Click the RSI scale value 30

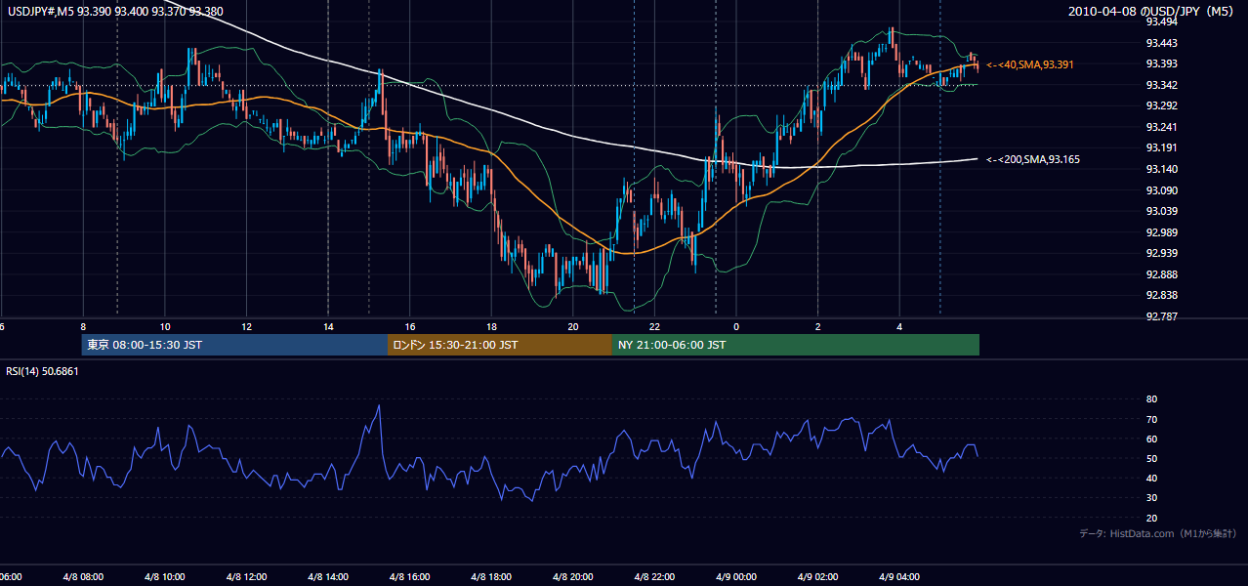[1151, 498]
